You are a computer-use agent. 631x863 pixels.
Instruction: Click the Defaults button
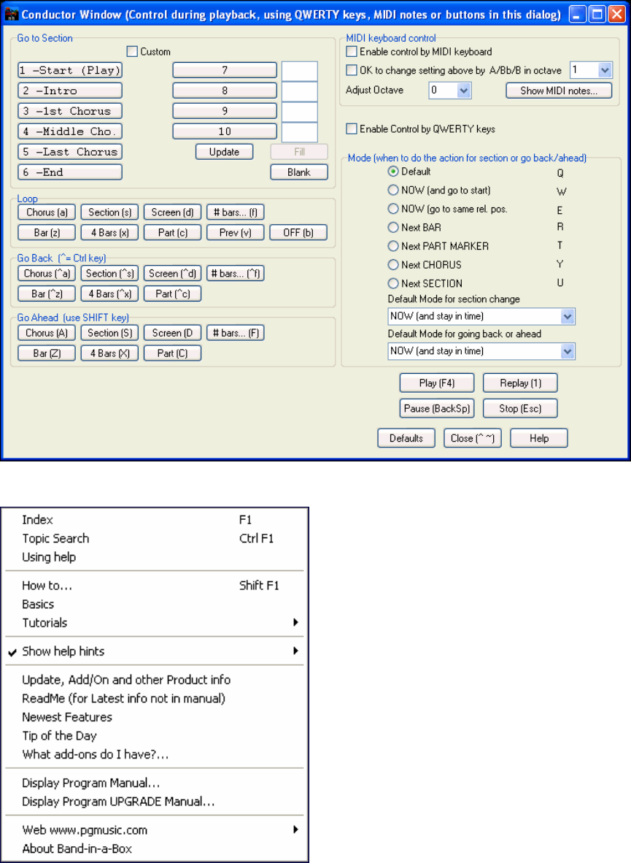(x=406, y=438)
